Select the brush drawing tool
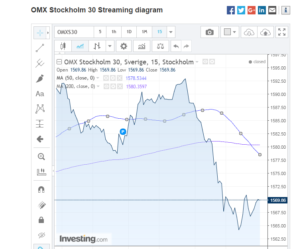 [x=40, y=78]
